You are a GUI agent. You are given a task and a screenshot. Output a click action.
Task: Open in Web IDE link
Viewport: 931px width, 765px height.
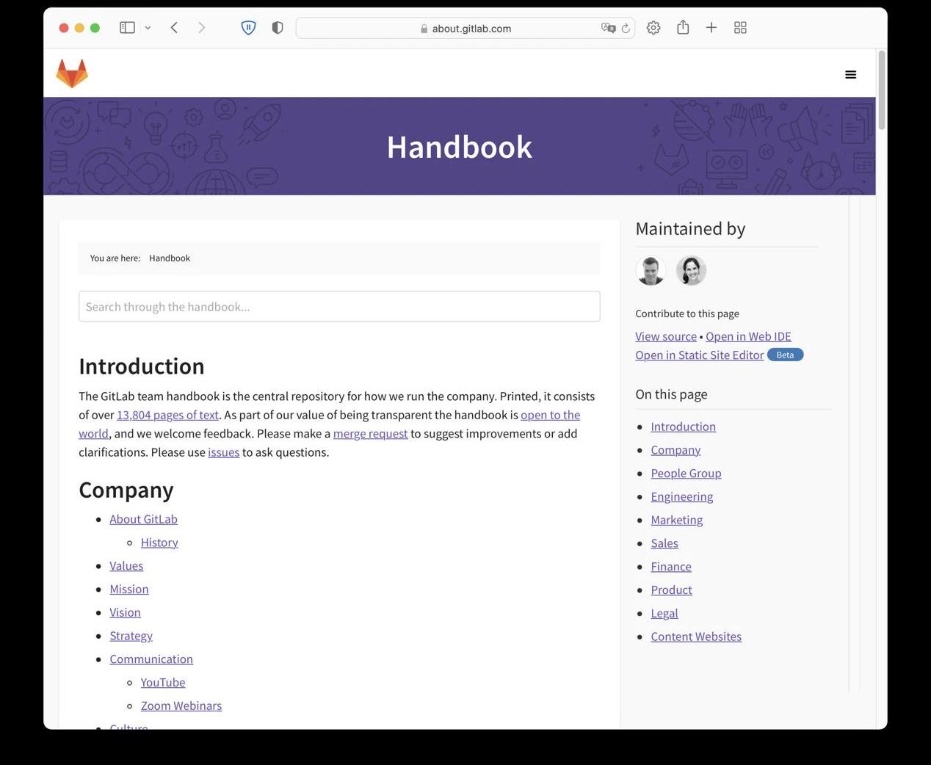(x=748, y=336)
